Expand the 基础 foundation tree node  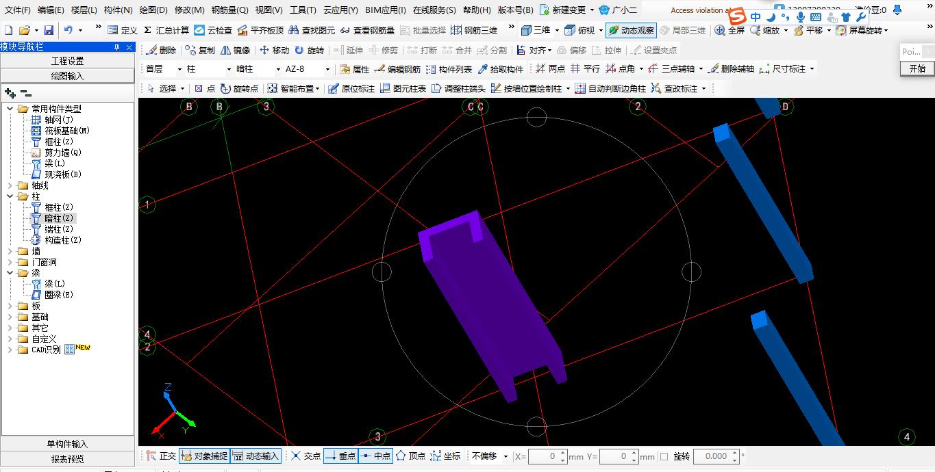(x=10, y=317)
